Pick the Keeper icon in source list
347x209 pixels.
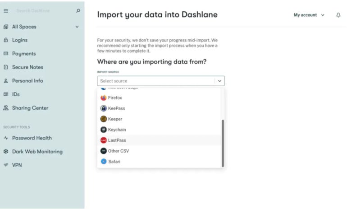[x=104, y=119]
